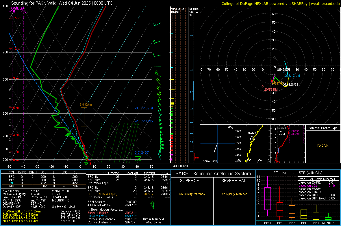Click the orange 'LCL-EL (Cloud Layer)' row
341x226 pixels.
point(129,194)
